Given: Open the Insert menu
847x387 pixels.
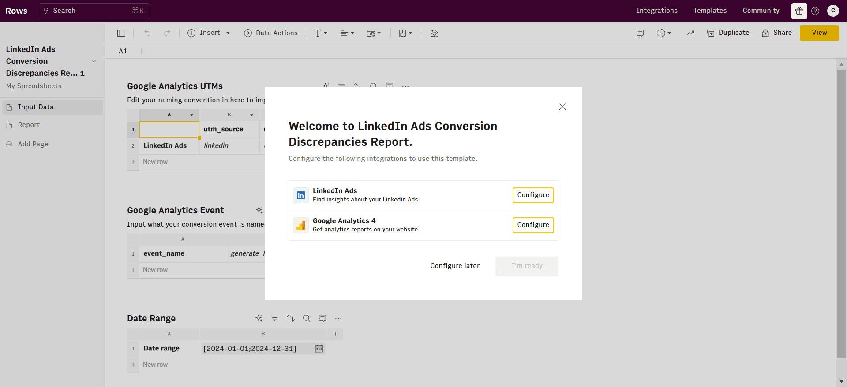Looking at the screenshot, I should click(209, 33).
